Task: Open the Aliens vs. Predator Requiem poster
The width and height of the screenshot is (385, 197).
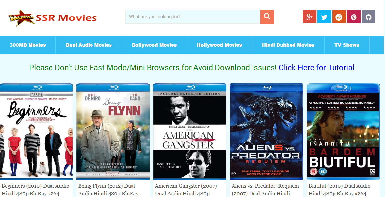Action: point(266,132)
